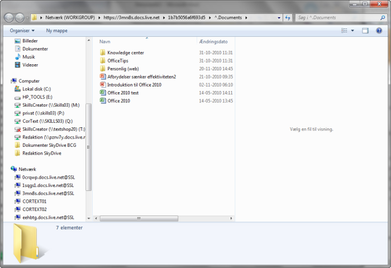
Task: Click the Lokal disk (C:) drive icon
Action: pyautogui.click(x=17, y=89)
